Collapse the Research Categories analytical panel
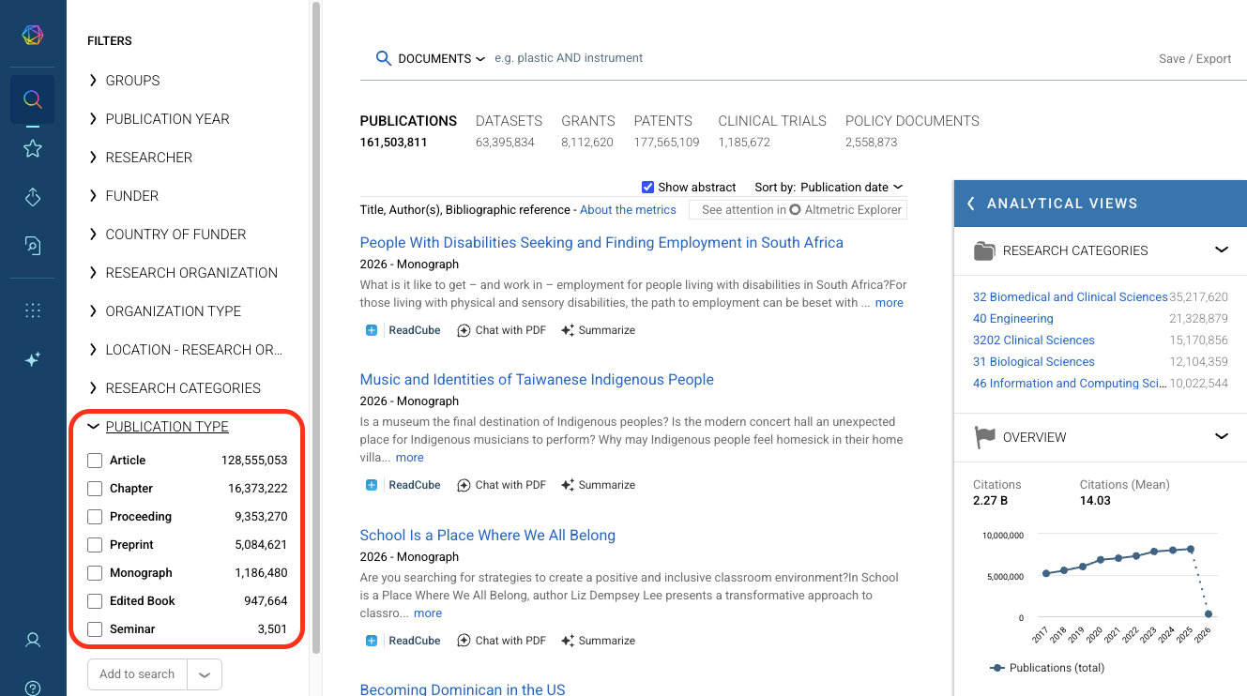 tap(1221, 250)
